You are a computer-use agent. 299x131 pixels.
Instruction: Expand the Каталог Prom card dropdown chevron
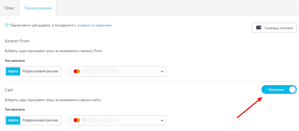pos(162,71)
